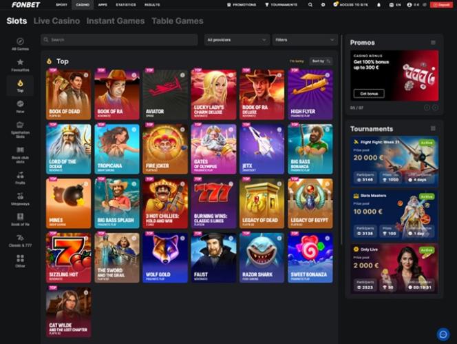Viewport: 457px width, 344px height.
Task: Expand the Filters dropdown
Action: 305,40
